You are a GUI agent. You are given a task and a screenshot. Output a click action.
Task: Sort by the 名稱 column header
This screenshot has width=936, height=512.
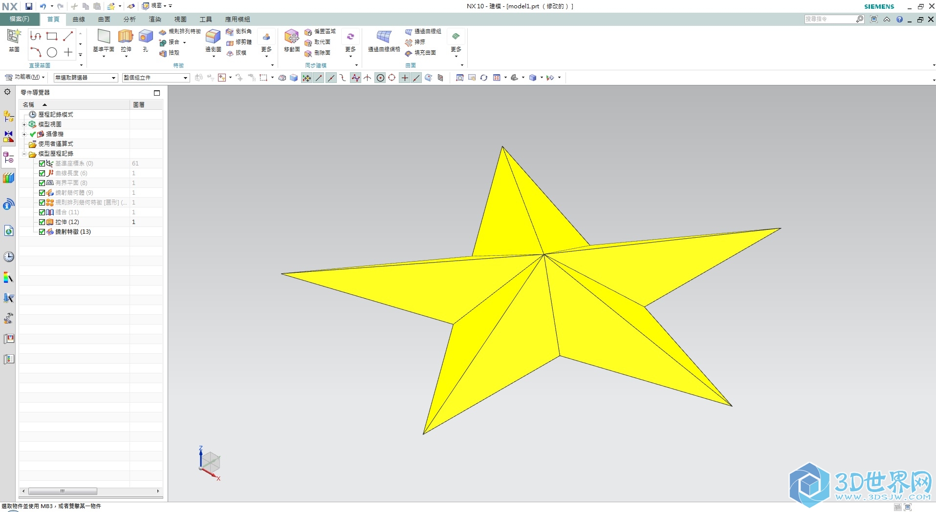[74, 104]
